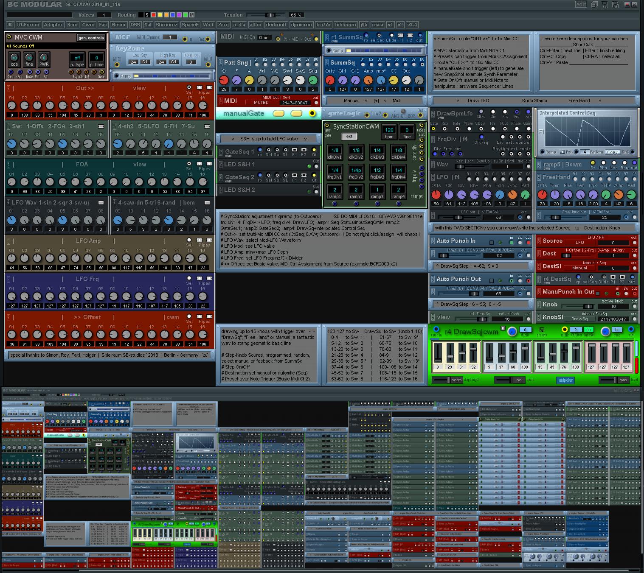Click the copy windows icon beside edit
Image resolution: width=644 pixels, height=573 pixels.
(x=594, y=5)
